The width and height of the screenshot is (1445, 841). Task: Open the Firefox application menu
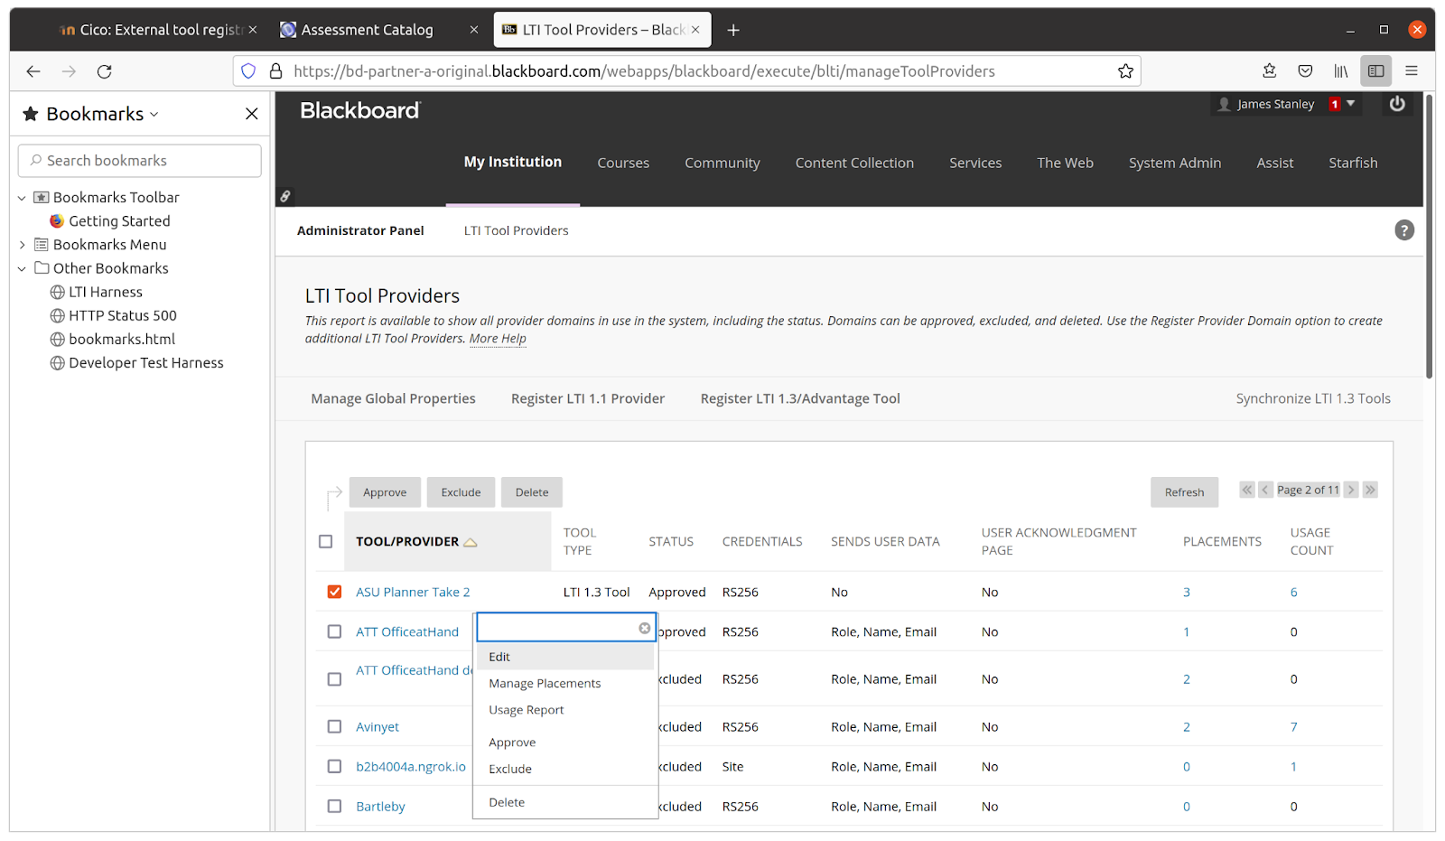tap(1412, 71)
